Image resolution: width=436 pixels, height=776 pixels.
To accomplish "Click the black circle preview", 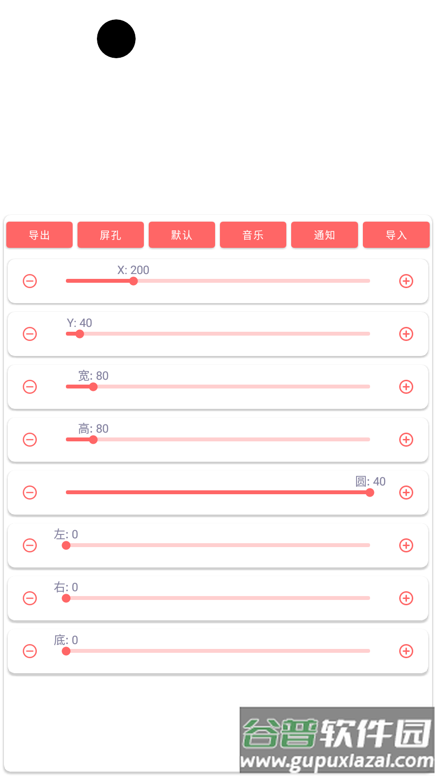I will [116, 39].
